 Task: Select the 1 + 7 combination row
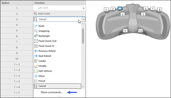[17, 93]
